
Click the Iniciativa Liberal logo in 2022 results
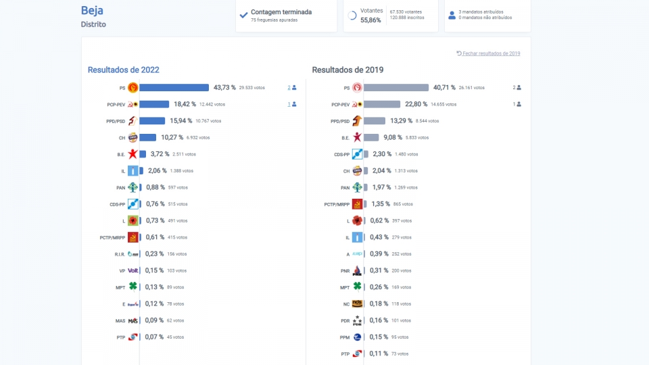(x=133, y=170)
